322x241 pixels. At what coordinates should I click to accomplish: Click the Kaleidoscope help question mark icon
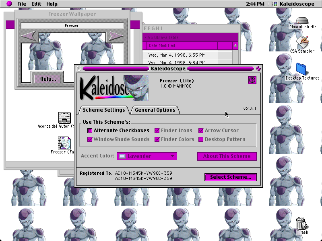[252, 80]
